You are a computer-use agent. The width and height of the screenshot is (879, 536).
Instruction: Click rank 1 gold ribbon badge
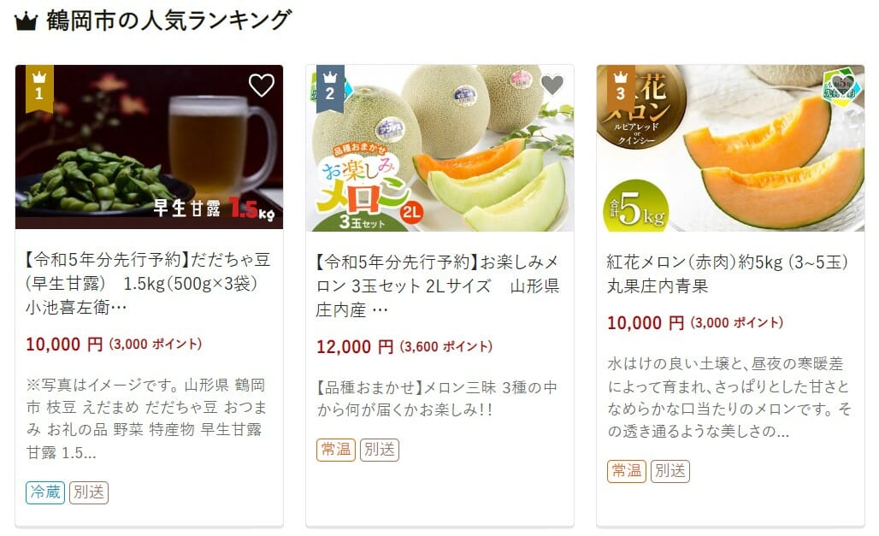(39, 89)
